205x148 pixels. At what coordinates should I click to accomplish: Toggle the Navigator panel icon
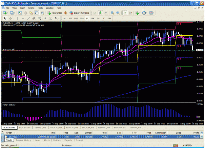click(x=31, y=13)
